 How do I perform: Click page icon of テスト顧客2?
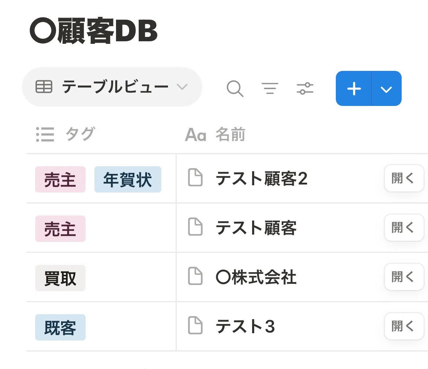[195, 178]
